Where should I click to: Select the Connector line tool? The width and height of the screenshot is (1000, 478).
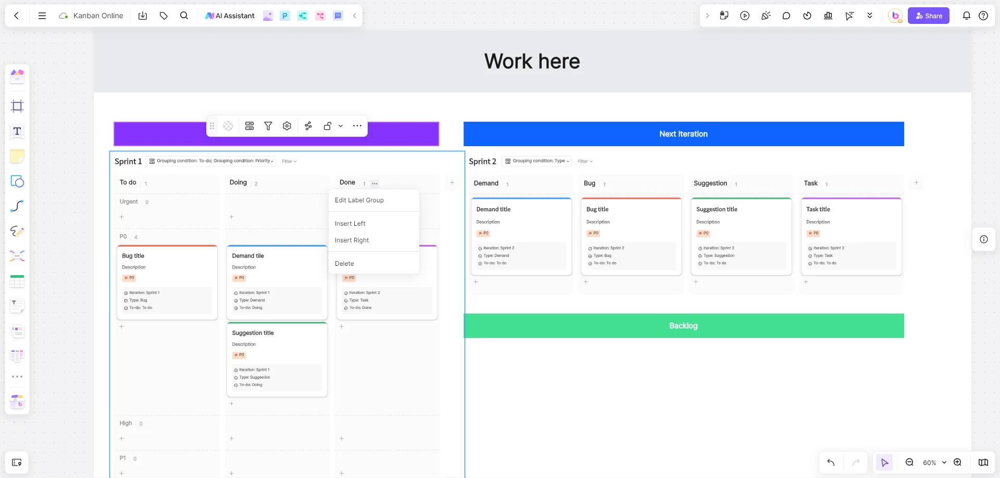point(17,206)
